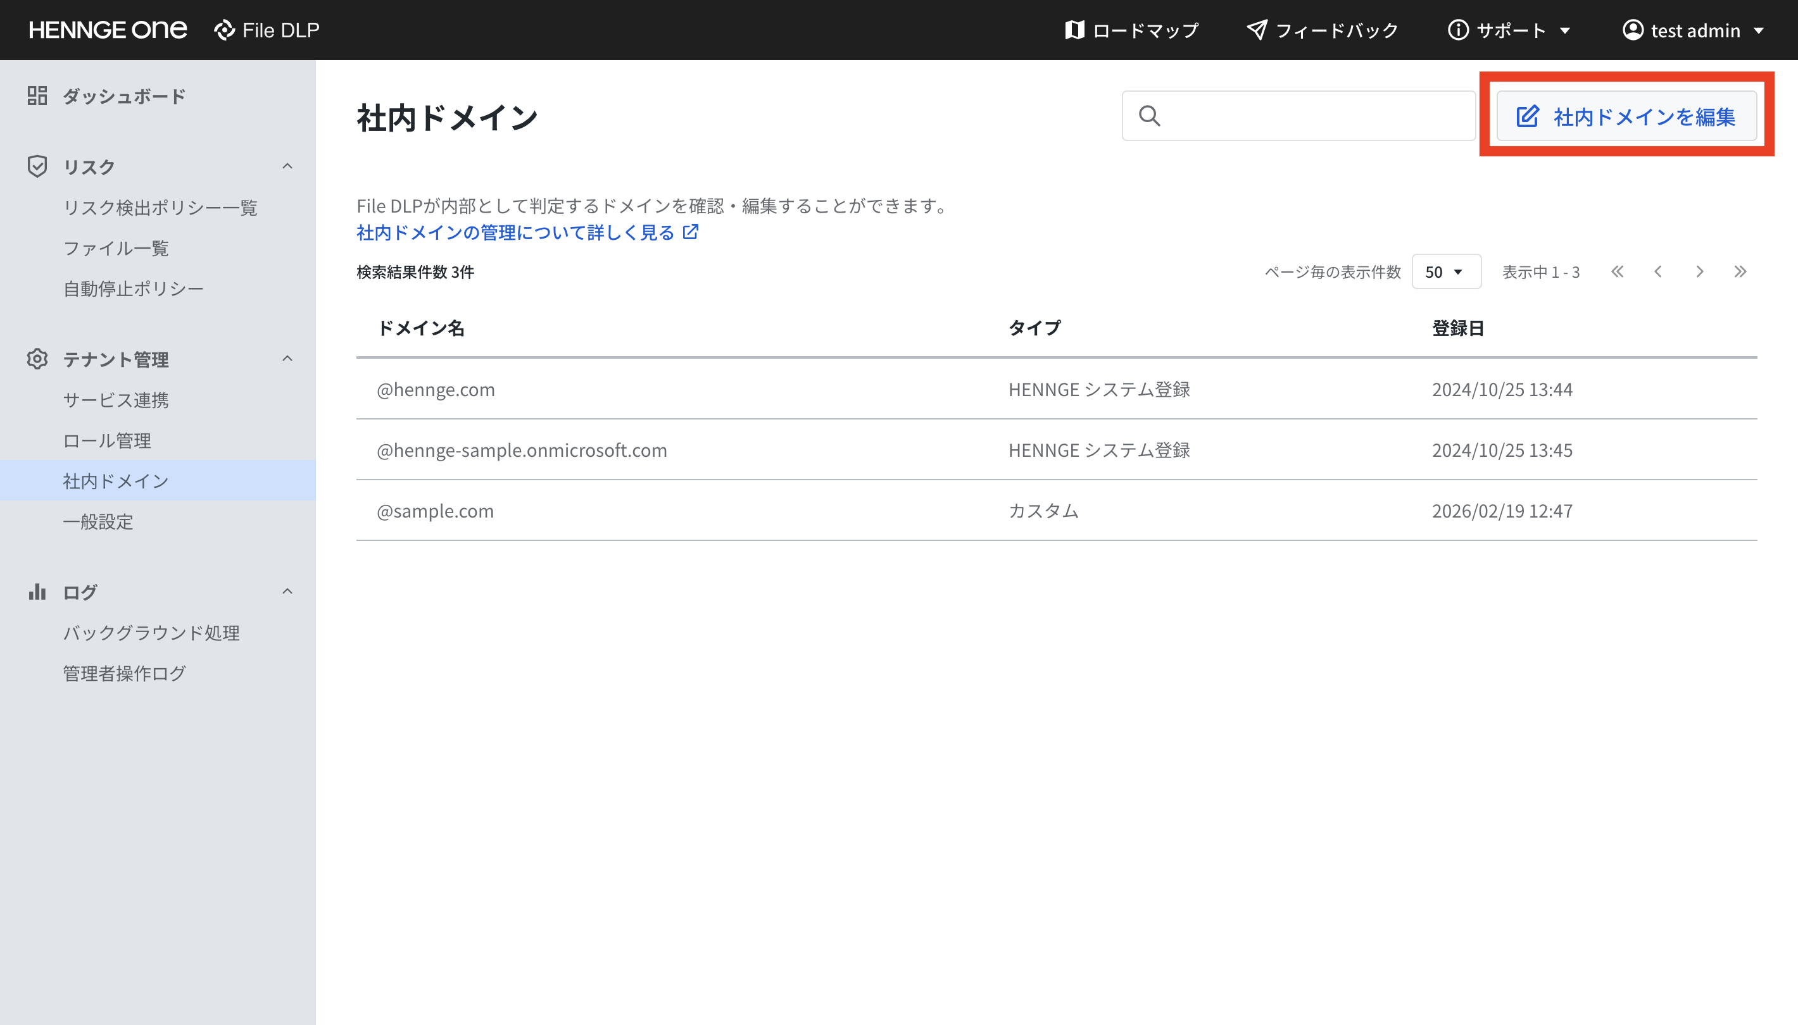The width and height of the screenshot is (1798, 1025).
Task: Click the 表示中 1 - 3 range text
Action: click(1541, 271)
